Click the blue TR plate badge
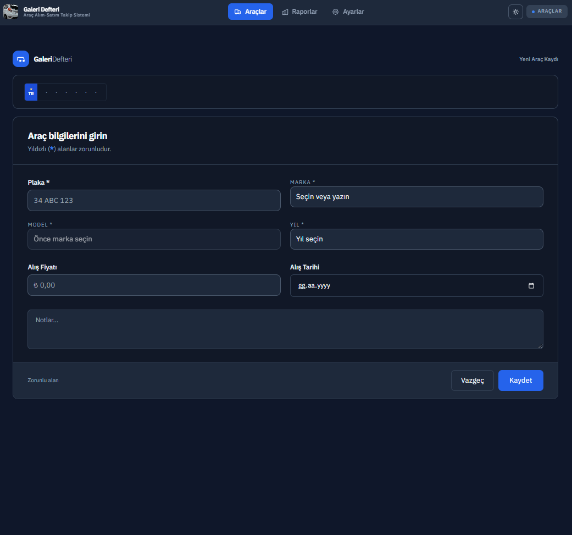572x535 pixels. [31, 92]
